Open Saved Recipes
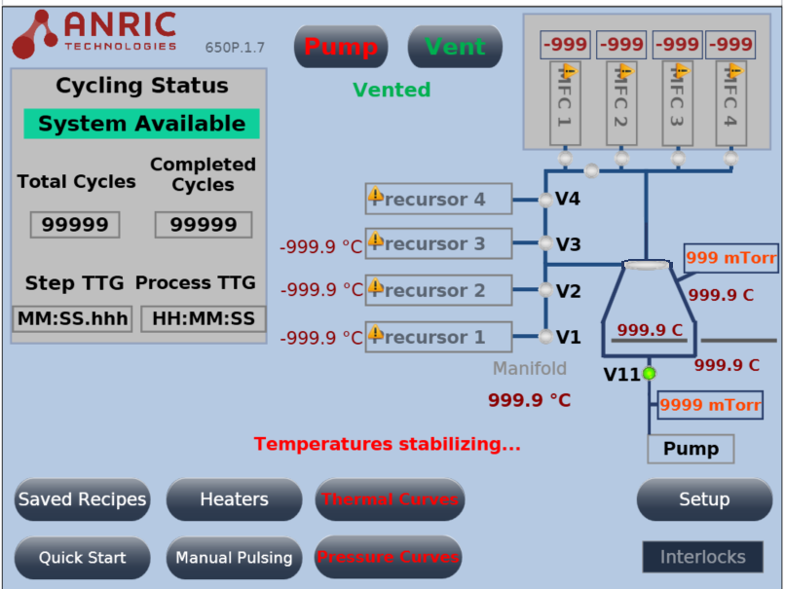The width and height of the screenshot is (785, 589). coord(82,500)
